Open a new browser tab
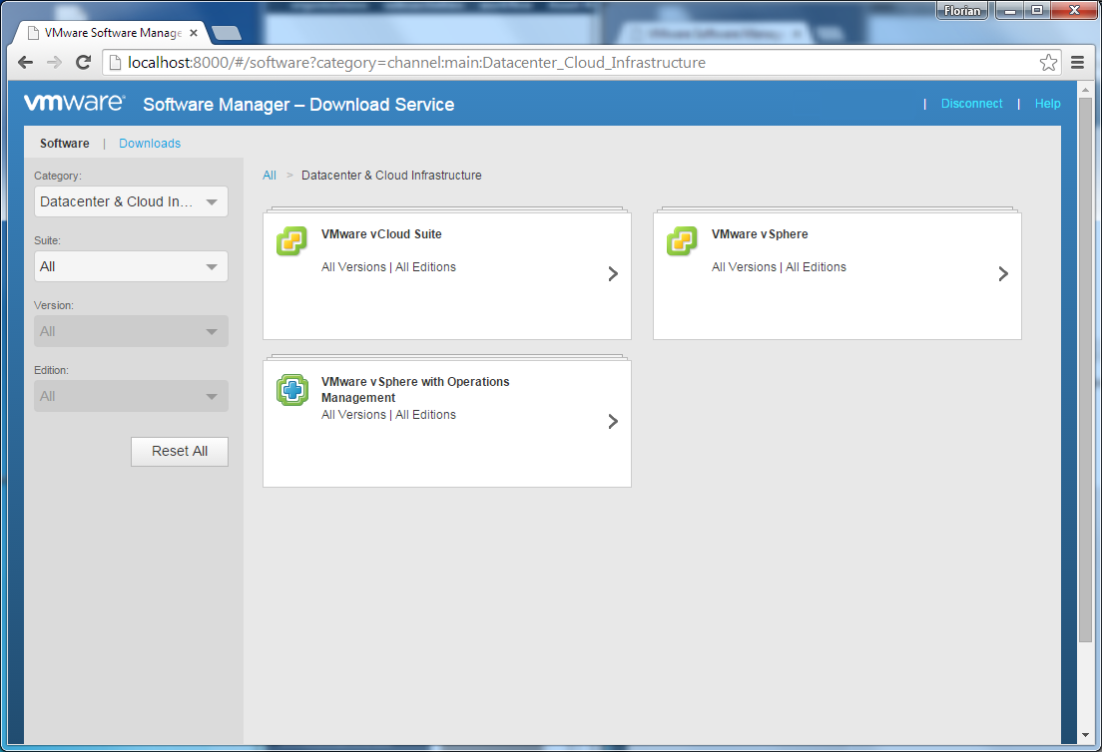The image size is (1102, 752). (227, 32)
